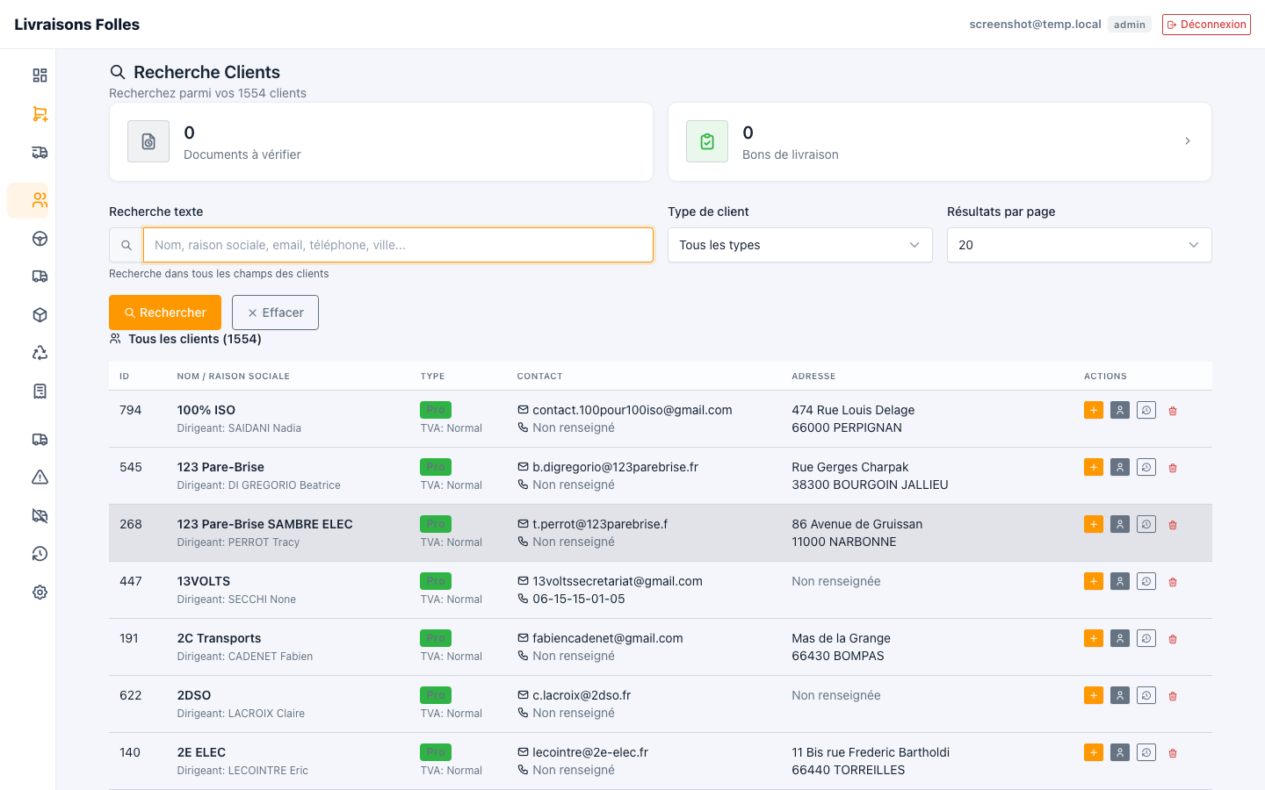Click email b.digregorio@123parebrise.fr
This screenshot has width=1265, height=790.
click(615, 467)
